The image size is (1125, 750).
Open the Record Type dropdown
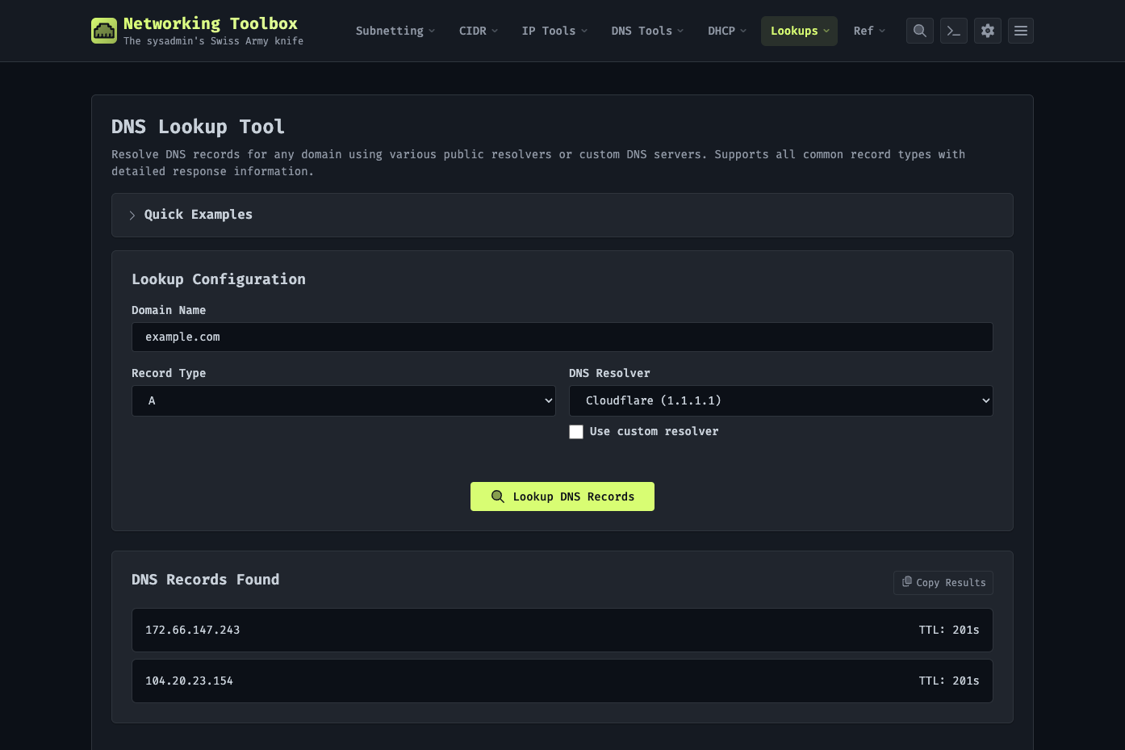[x=344, y=400]
